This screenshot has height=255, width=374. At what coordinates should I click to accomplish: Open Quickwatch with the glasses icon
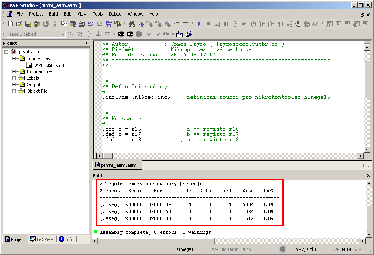(316, 24)
